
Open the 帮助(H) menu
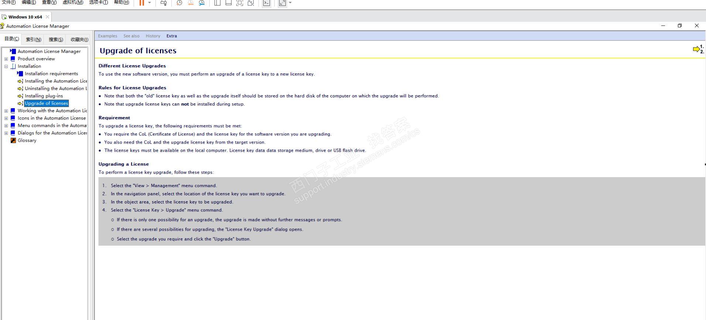click(121, 2)
